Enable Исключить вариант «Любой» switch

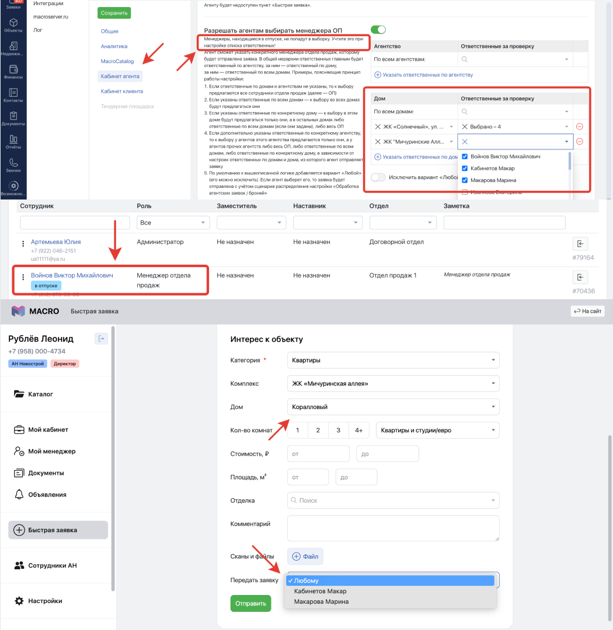378,177
